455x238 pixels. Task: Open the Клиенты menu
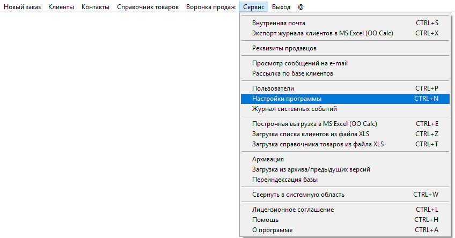(x=61, y=7)
